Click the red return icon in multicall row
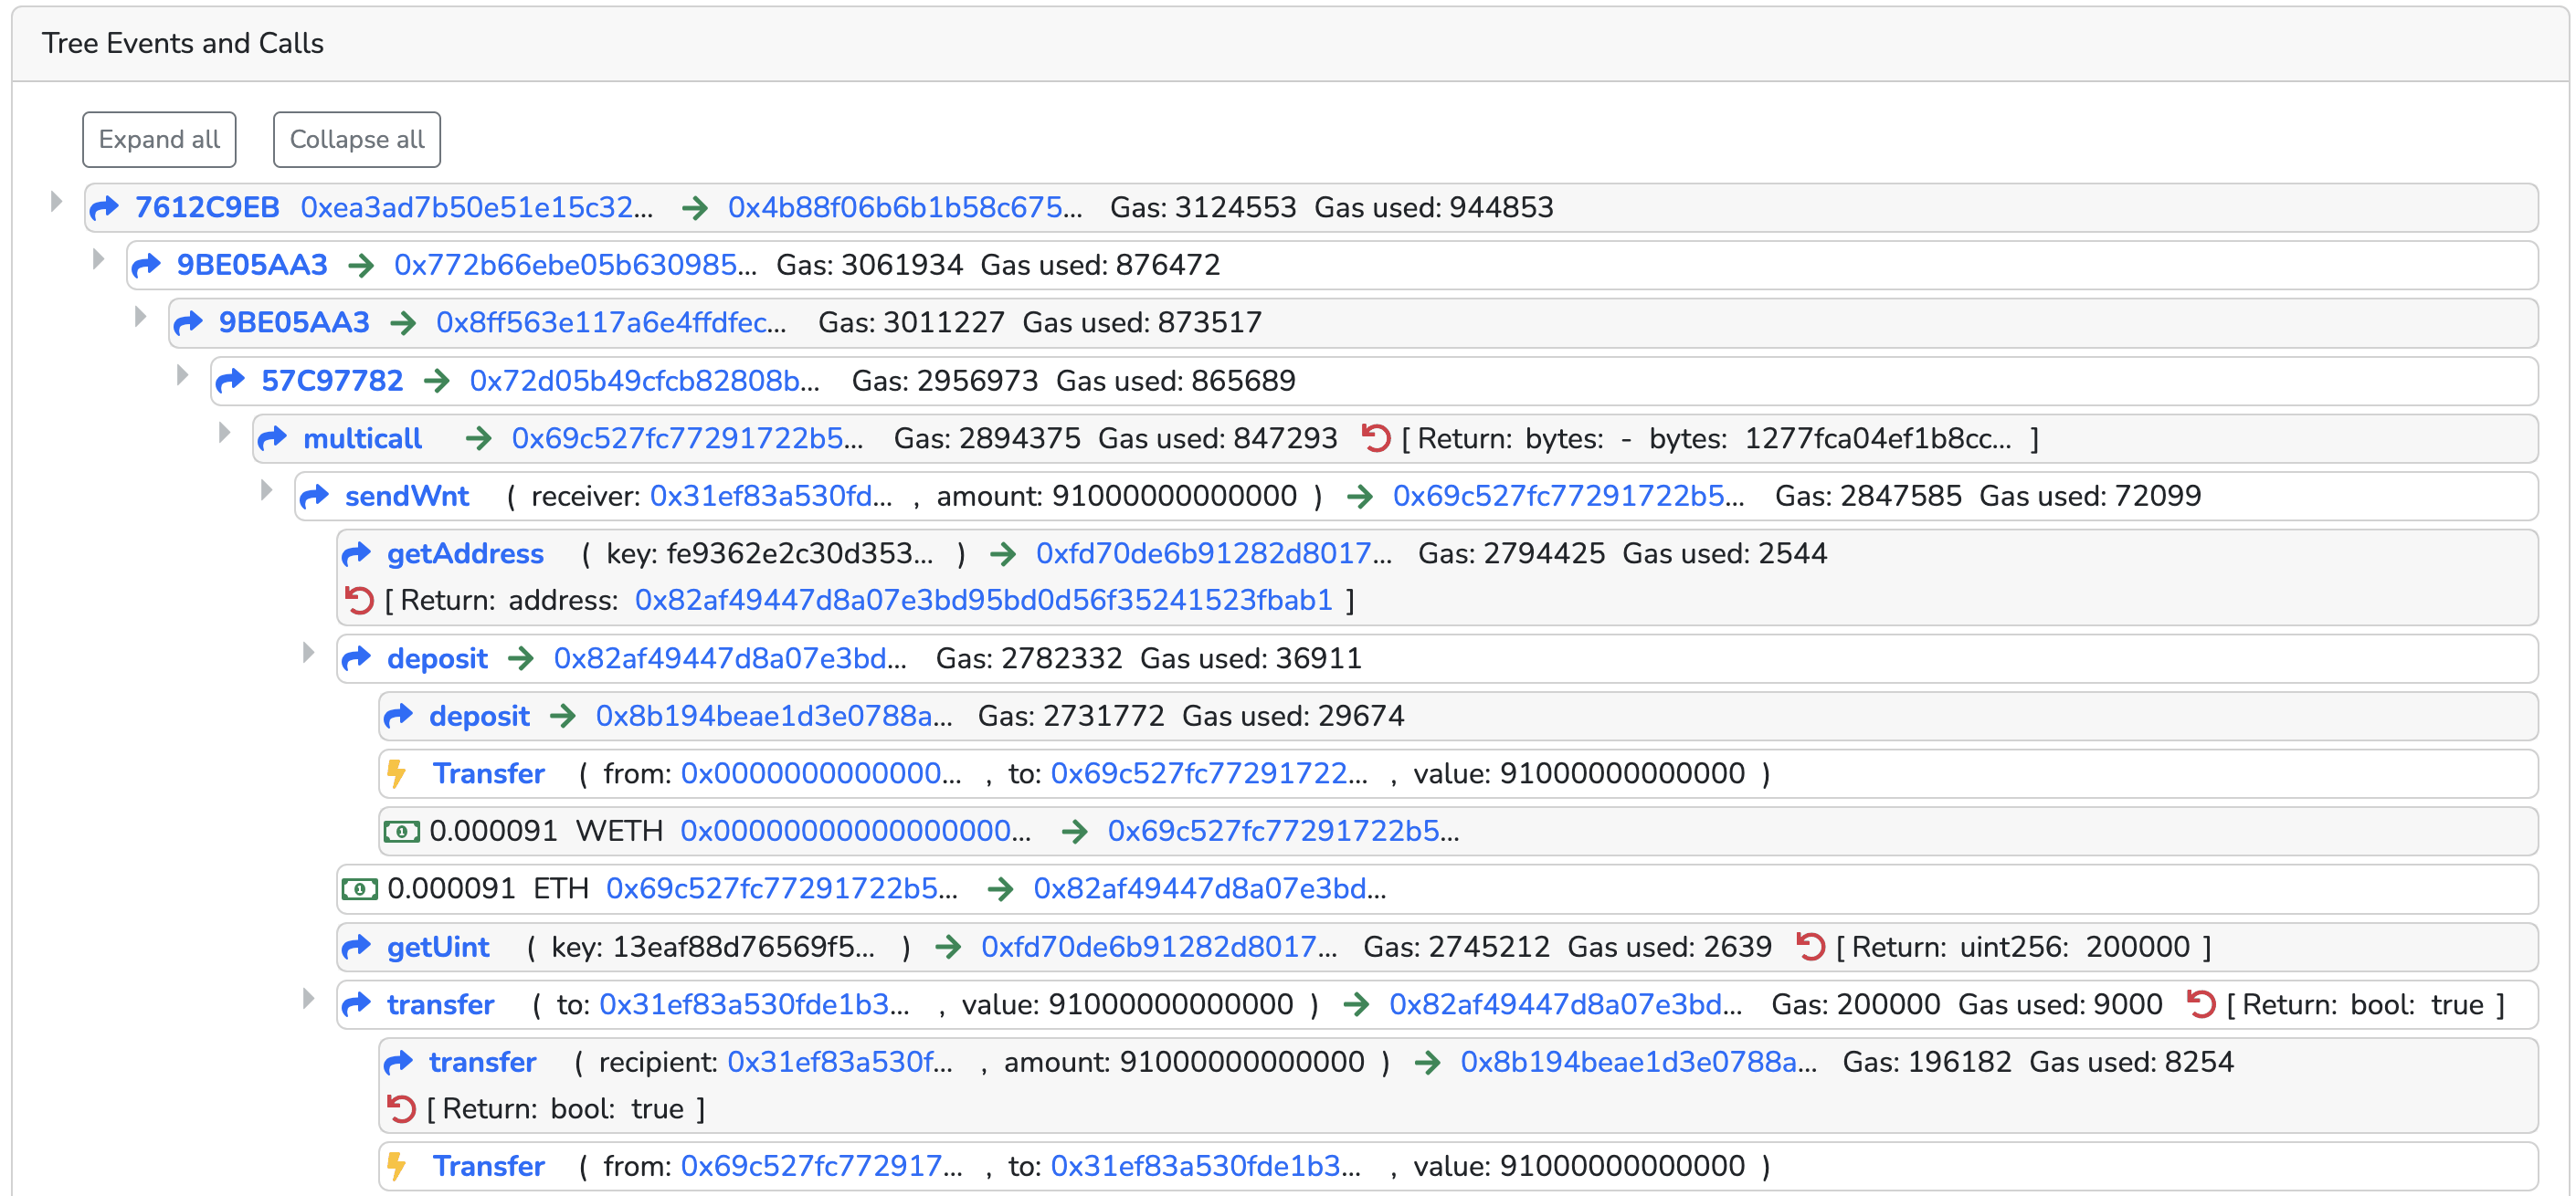 [x=1376, y=438]
